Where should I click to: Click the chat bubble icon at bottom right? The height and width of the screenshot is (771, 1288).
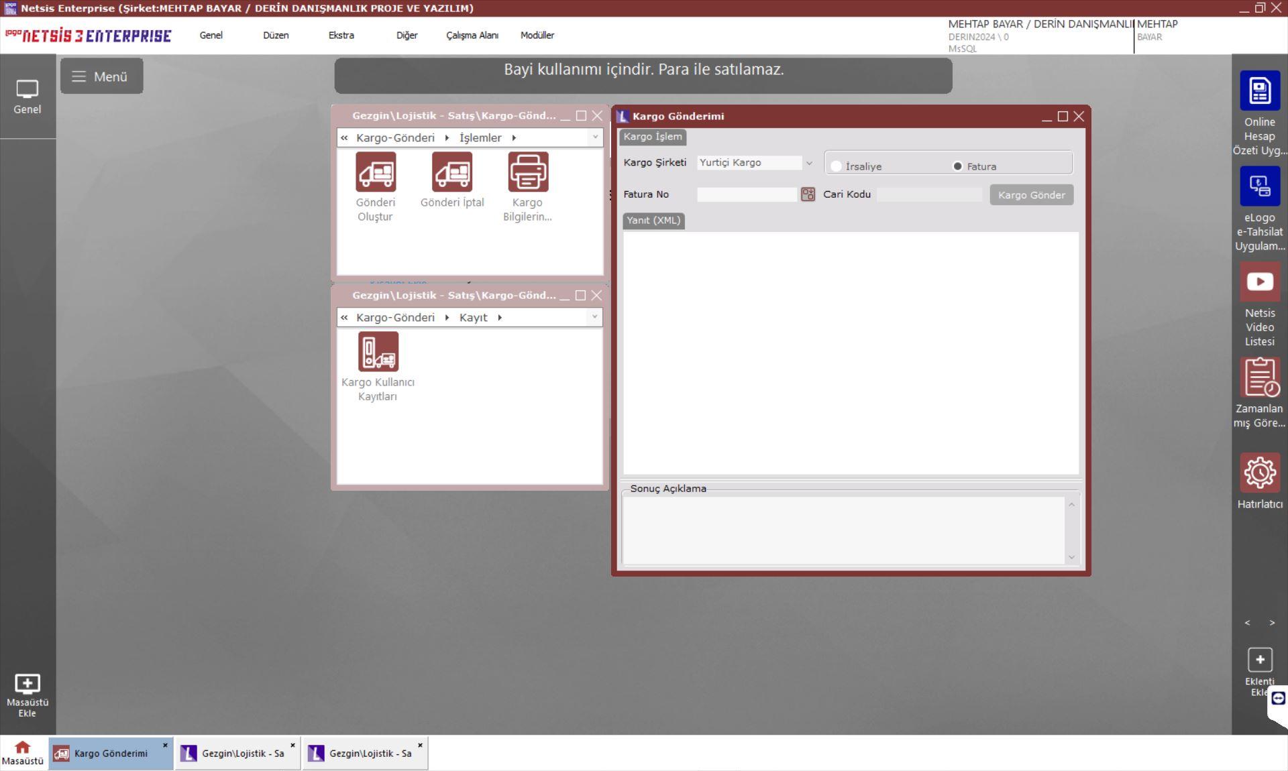(x=1278, y=699)
